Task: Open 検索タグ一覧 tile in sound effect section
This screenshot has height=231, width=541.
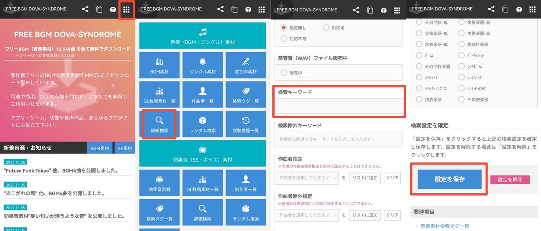Action: (159, 212)
